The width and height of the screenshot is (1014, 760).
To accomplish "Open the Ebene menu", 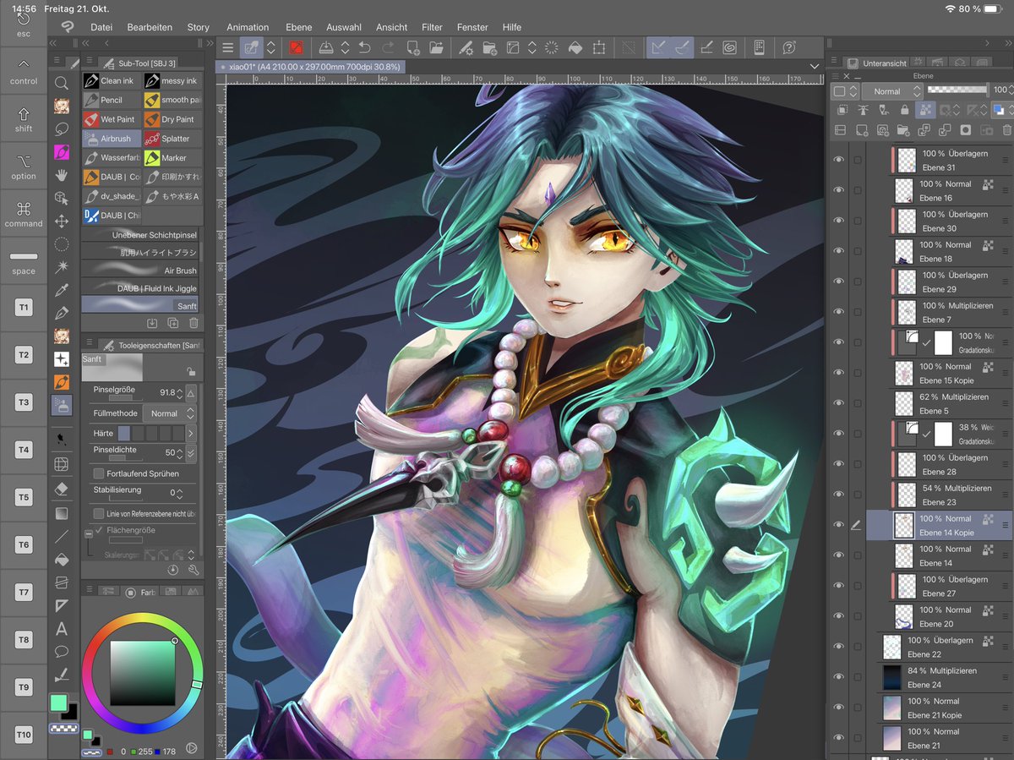I will point(298,27).
